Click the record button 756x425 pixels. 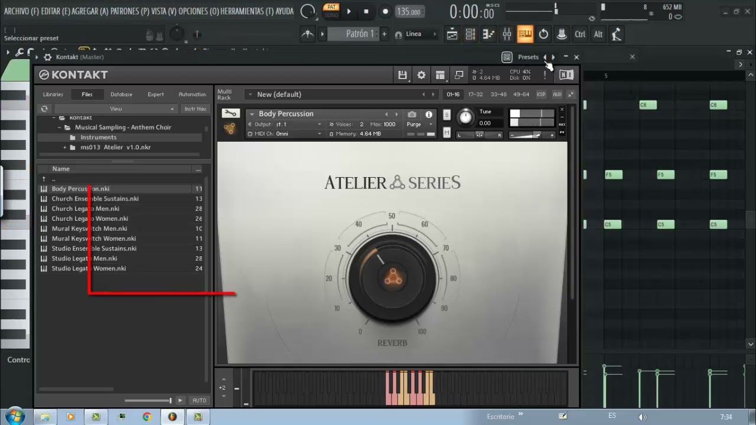[x=385, y=11]
